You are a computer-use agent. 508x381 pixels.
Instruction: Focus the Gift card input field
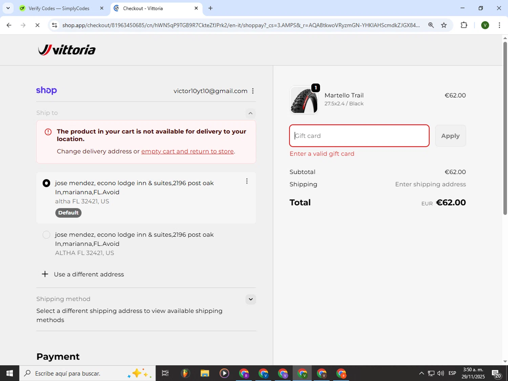[x=359, y=136]
